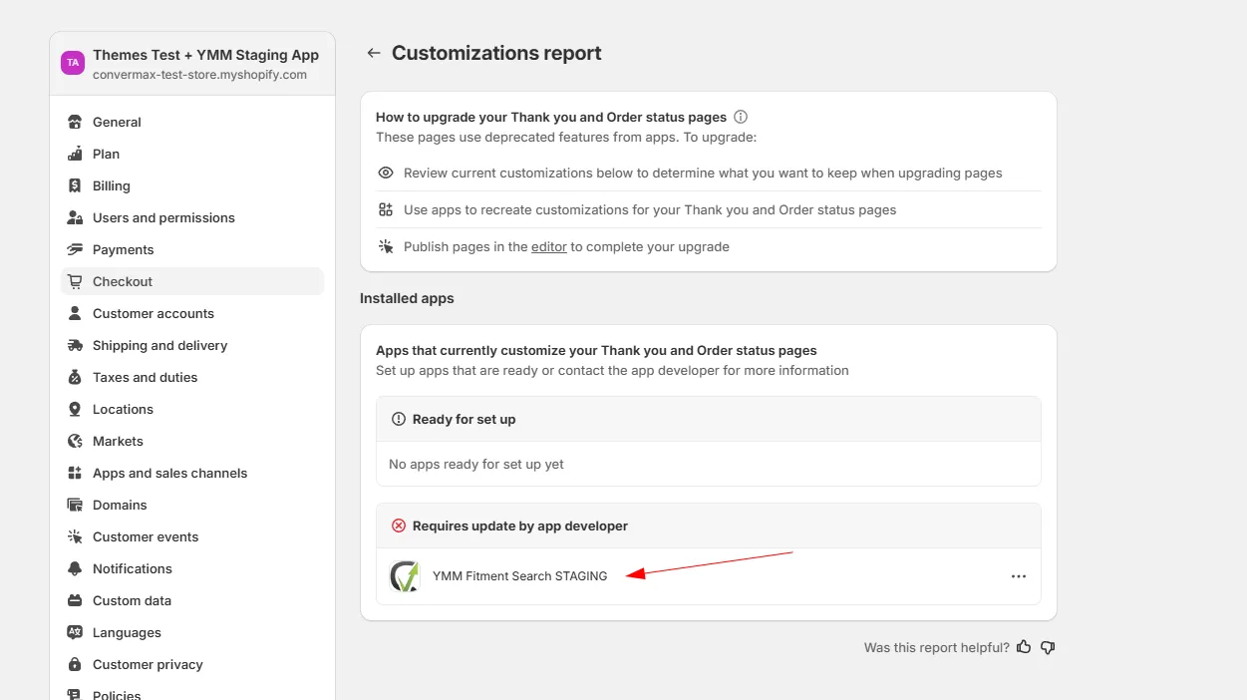Open Apps and sales channels
The height and width of the screenshot is (700, 1247).
click(169, 473)
